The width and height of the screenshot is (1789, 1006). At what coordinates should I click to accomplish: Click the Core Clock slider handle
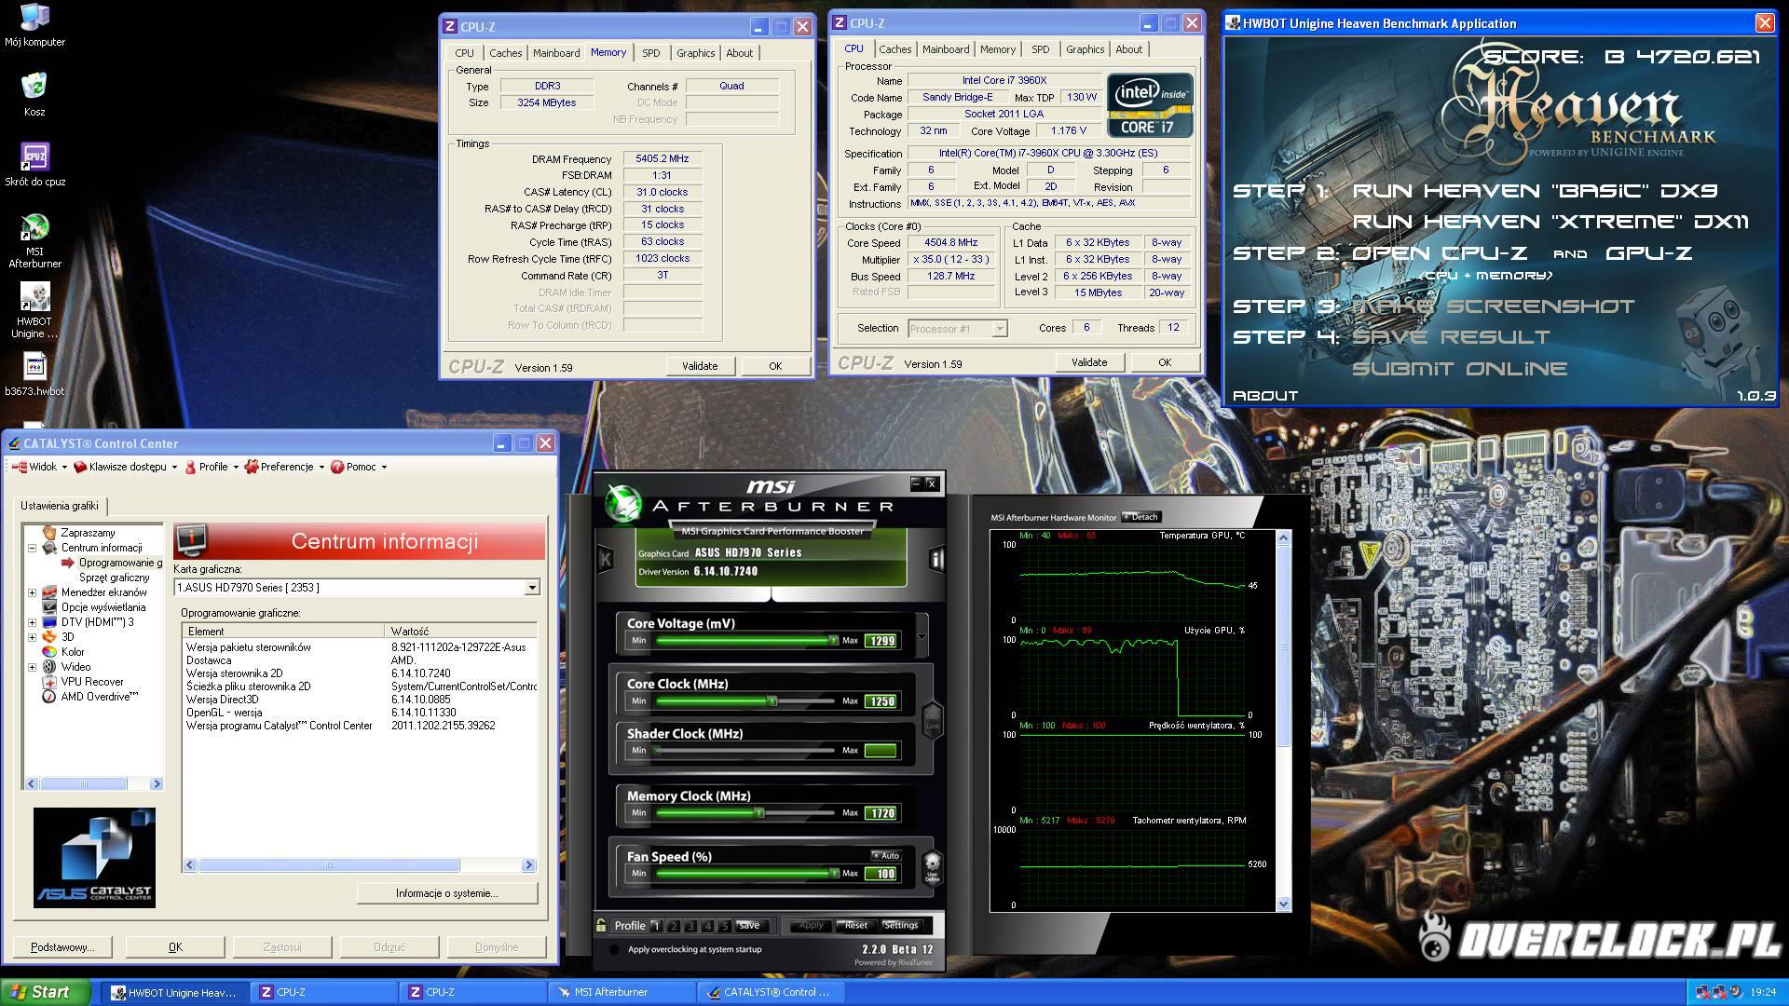[x=772, y=700]
